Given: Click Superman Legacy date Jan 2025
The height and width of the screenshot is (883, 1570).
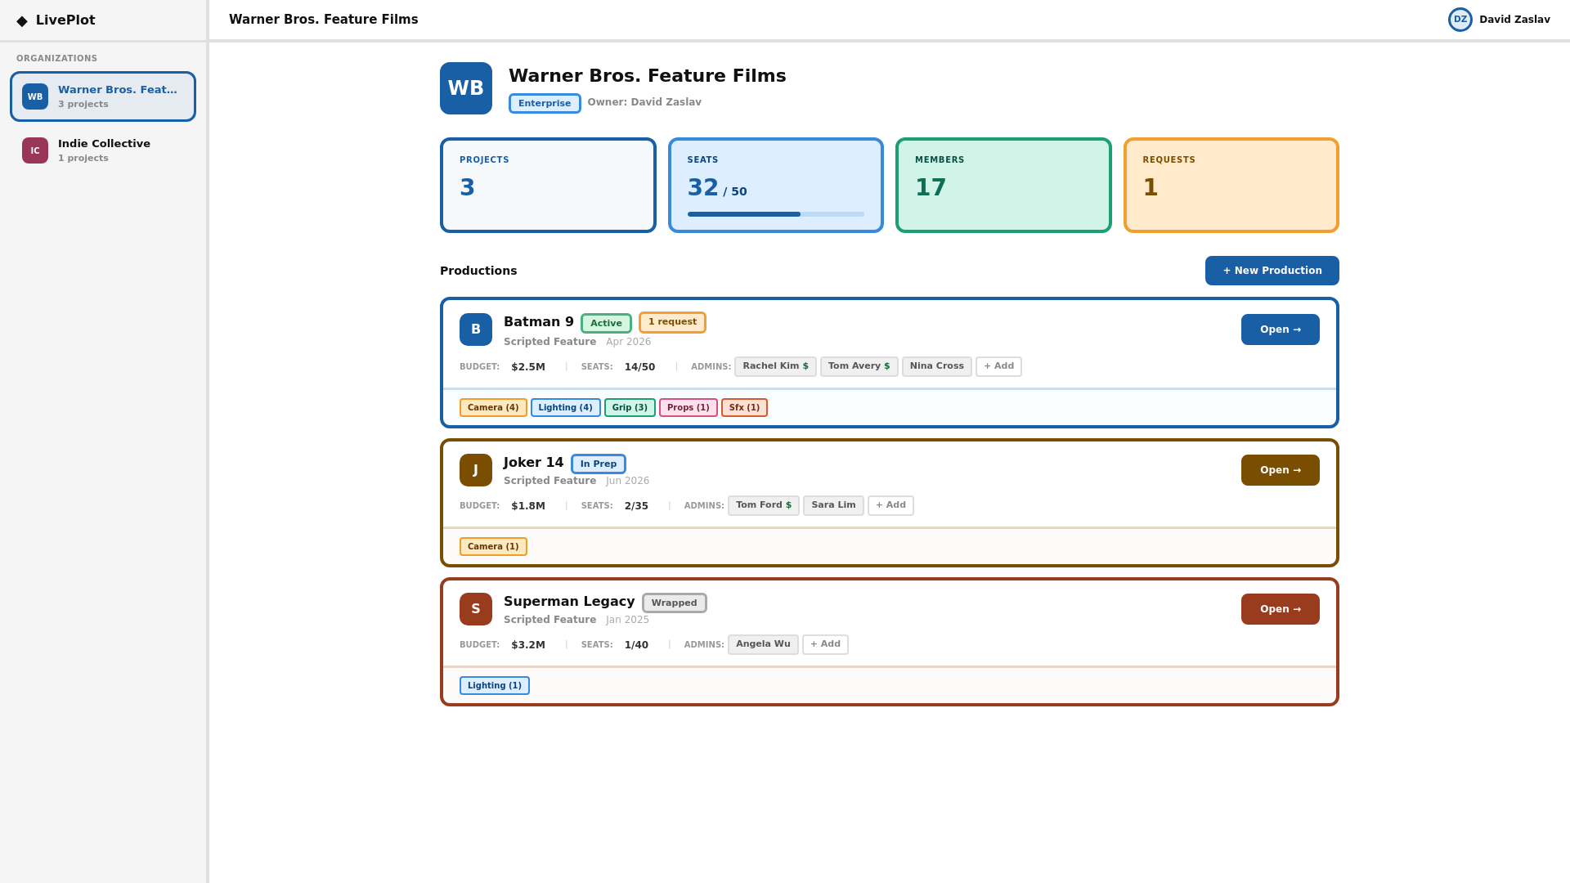Looking at the screenshot, I should (x=627, y=620).
